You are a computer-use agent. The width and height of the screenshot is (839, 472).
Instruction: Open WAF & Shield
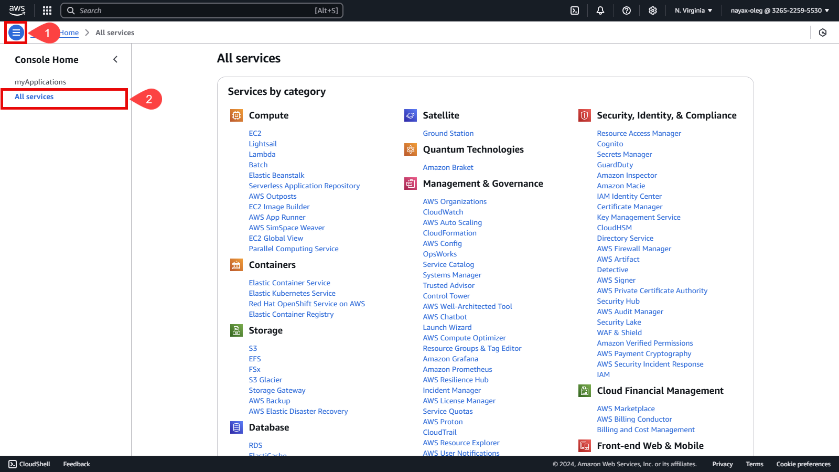coord(619,332)
